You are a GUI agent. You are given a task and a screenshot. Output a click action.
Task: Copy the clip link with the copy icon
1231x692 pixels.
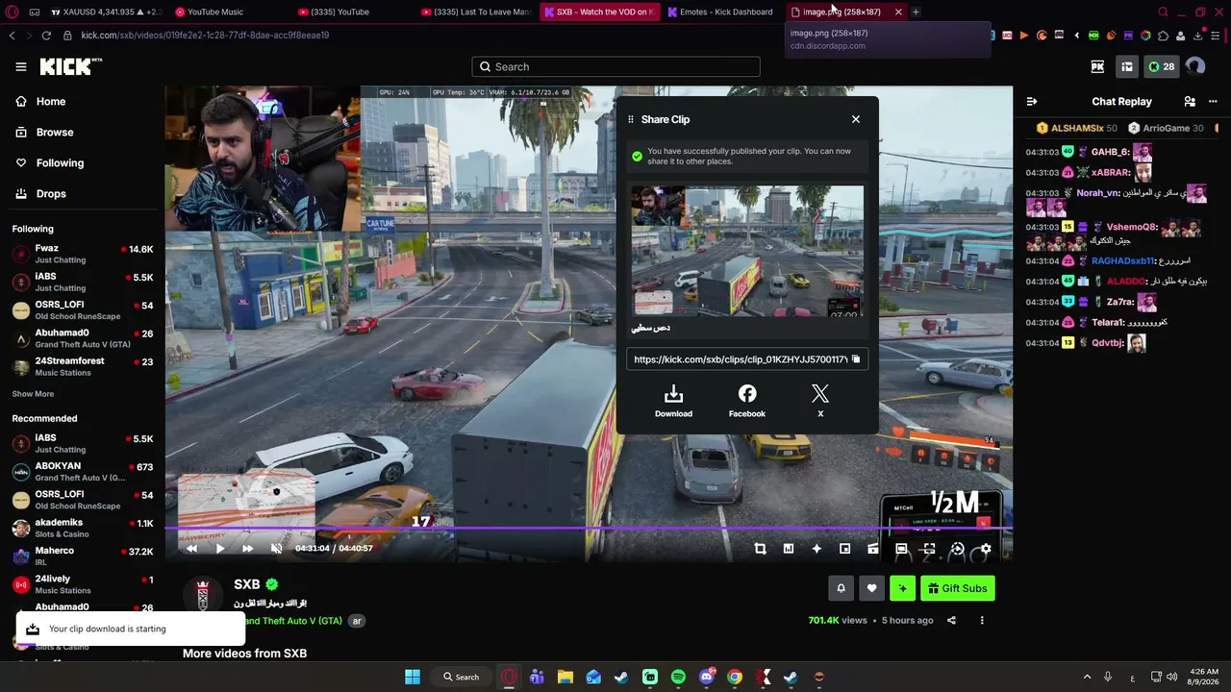pos(856,359)
